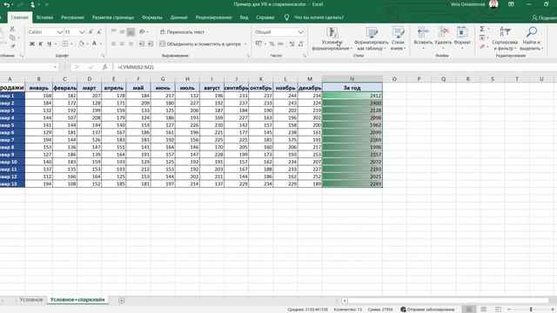This screenshot has width=557, height=313.
Task: Open the Рисование ribbon tab
Action: [72, 17]
